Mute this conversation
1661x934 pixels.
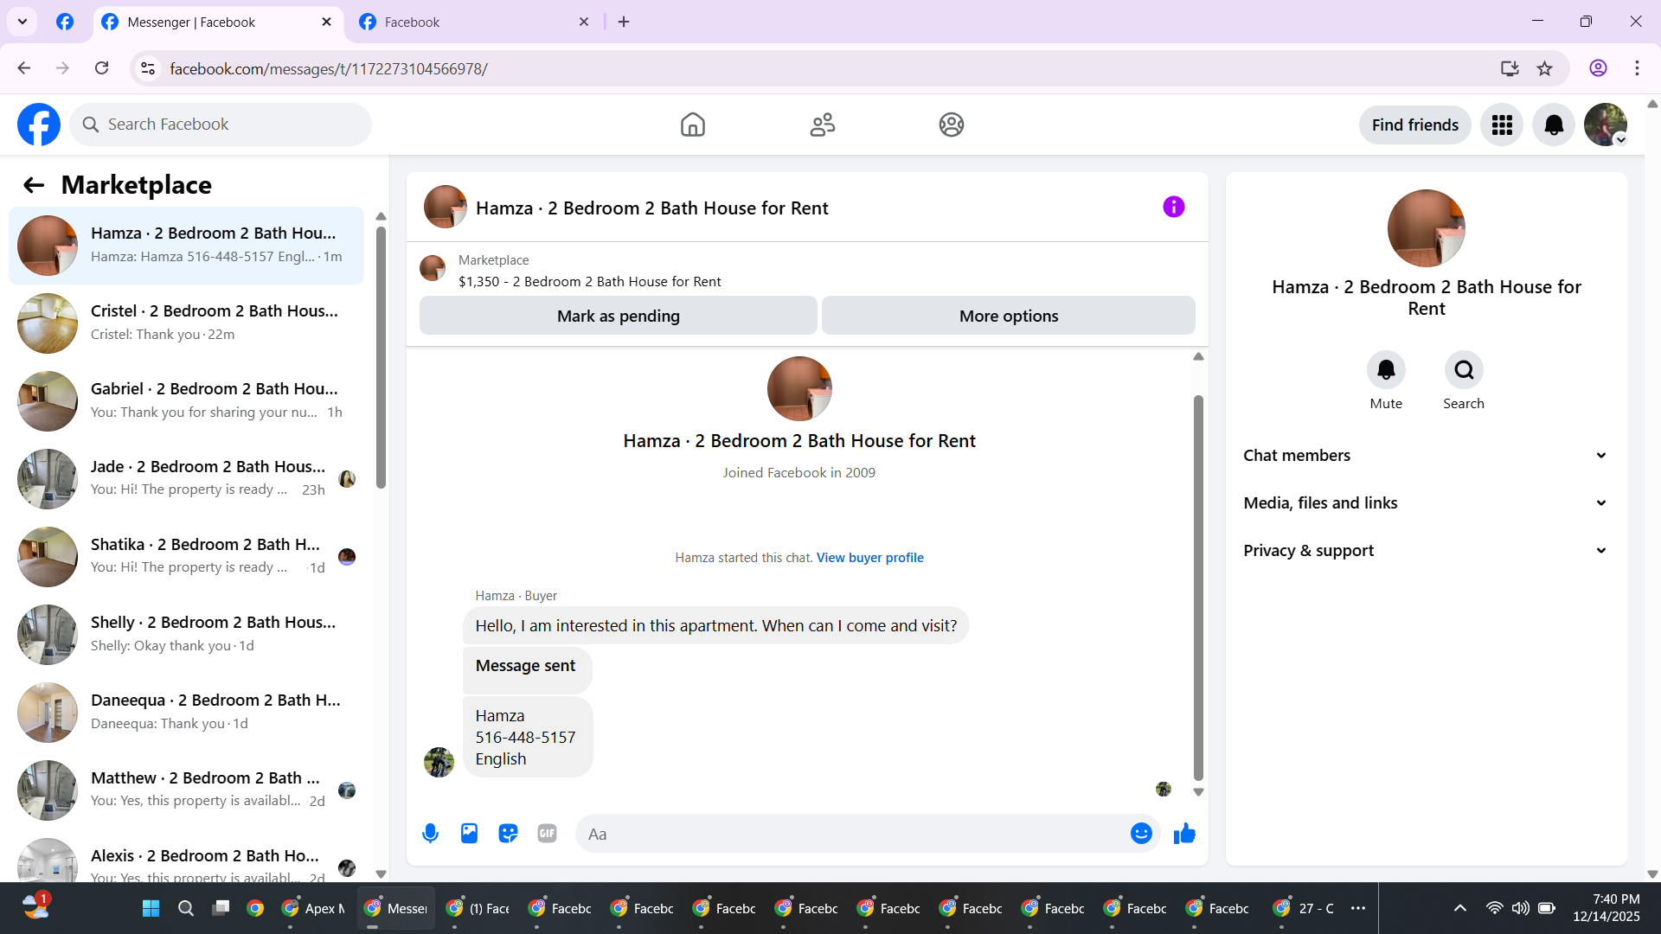[x=1386, y=370]
